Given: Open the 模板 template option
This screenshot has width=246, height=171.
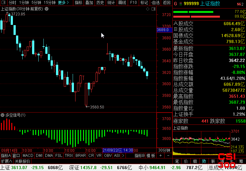Looking at the screenshot, I should pos(151,156).
